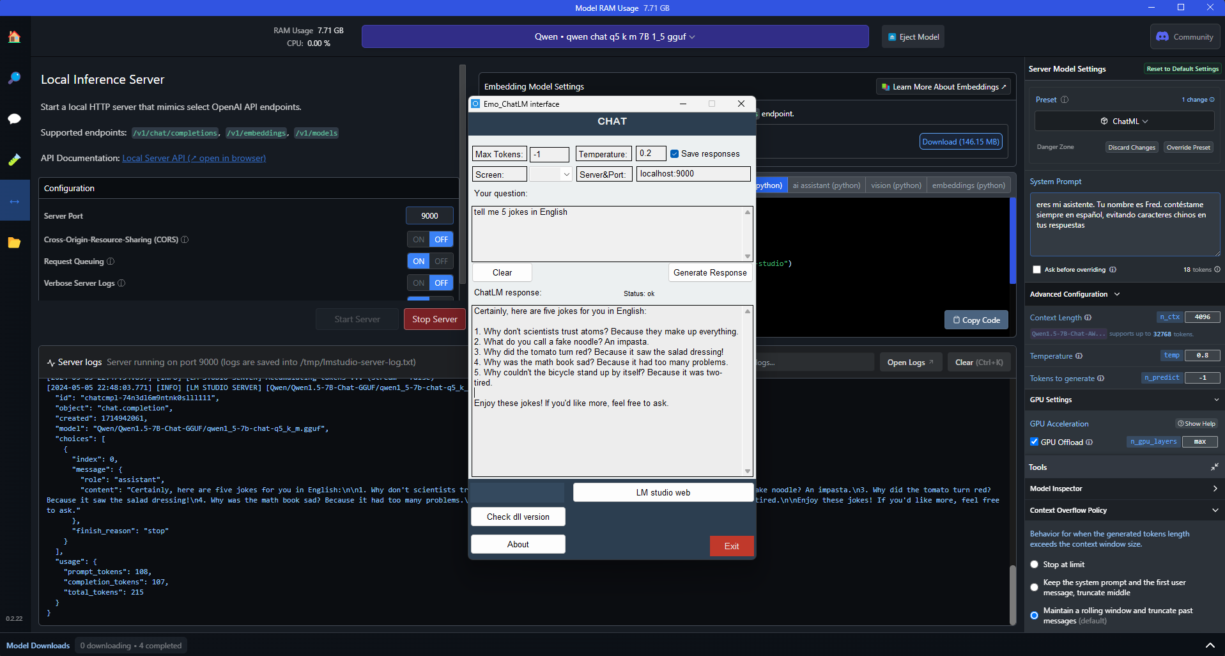The image size is (1225, 656).
Task: Collapse the Advanced Configuration section
Action: [x=1117, y=294]
